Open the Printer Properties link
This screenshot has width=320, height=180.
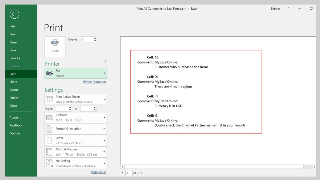click(x=94, y=82)
